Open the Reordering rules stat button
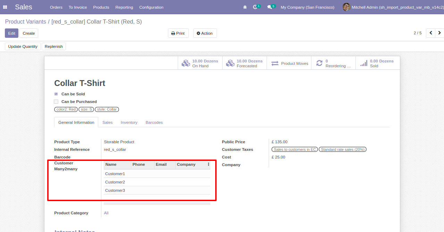This screenshot has width=444, height=232. point(334,63)
